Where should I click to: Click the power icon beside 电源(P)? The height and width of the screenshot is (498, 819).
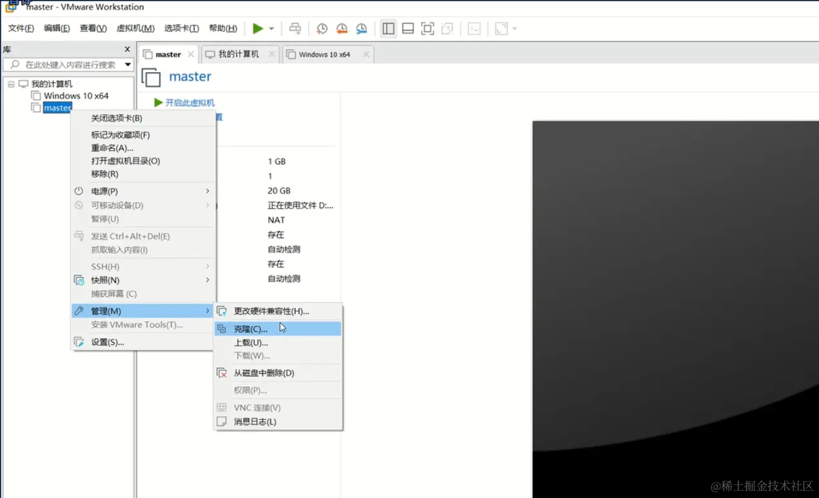pos(79,191)
